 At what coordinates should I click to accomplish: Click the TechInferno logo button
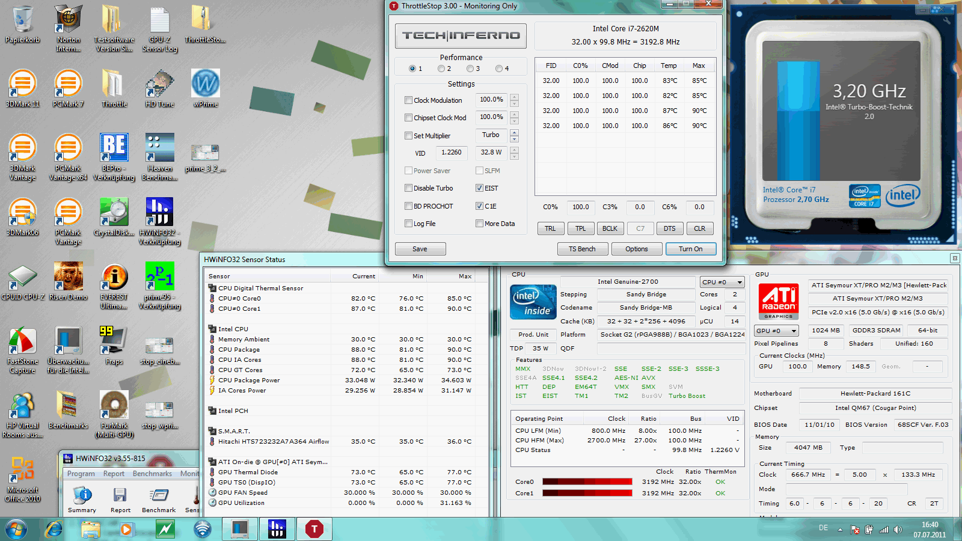(461, 36)
